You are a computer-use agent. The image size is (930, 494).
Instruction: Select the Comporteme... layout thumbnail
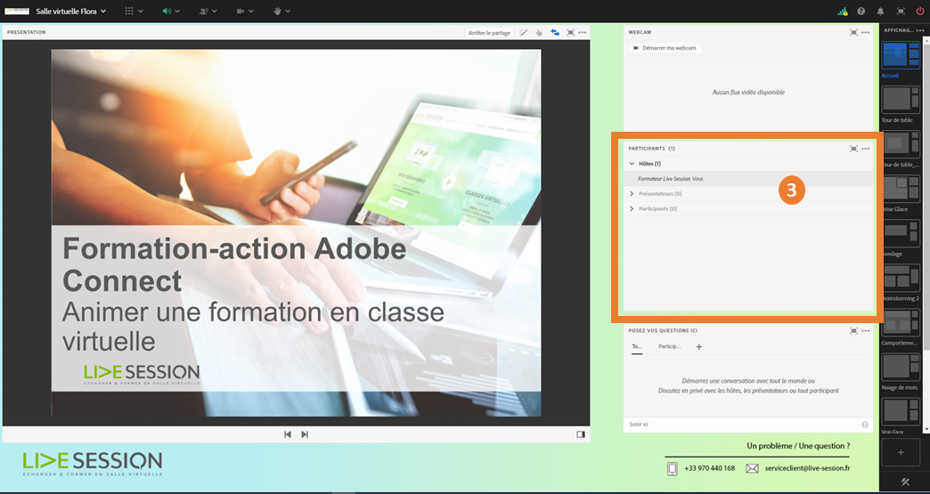(901, 323)
